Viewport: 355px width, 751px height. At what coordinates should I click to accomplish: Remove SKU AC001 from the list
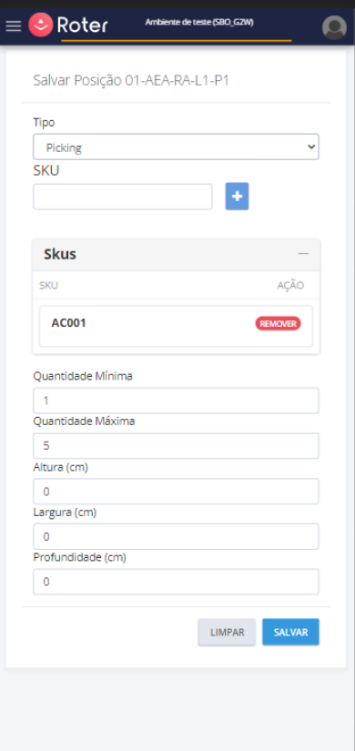pyautogui.click(x=278, y=324)
